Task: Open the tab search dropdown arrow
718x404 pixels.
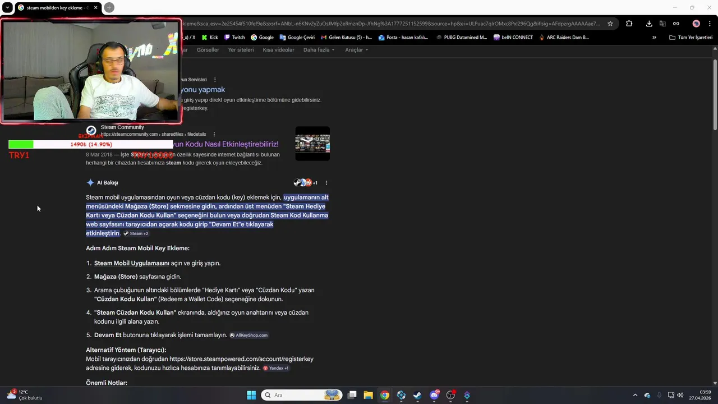Action: pos(7,7)
